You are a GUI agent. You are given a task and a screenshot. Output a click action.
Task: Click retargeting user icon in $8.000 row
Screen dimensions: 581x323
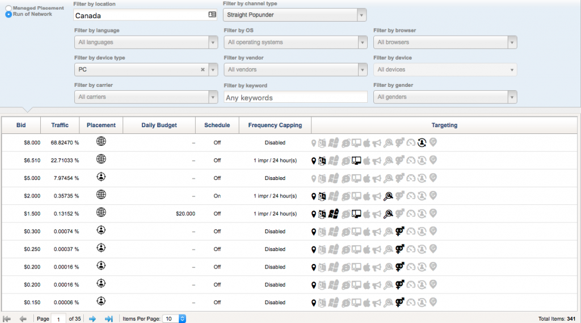tap(422, 142)
